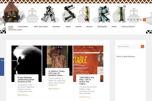Open the YouTube icon in header

141,20
